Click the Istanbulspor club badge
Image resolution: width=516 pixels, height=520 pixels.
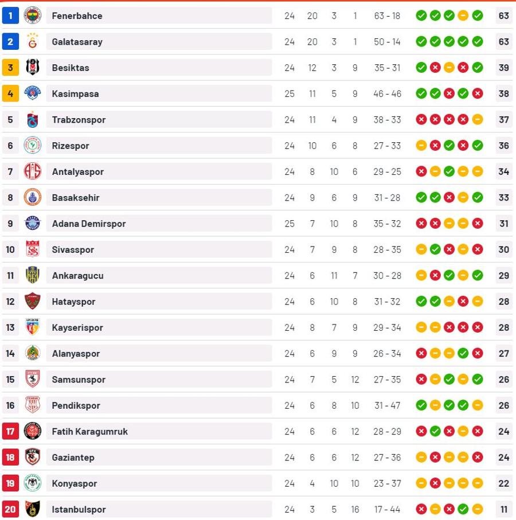click(33, 509)
